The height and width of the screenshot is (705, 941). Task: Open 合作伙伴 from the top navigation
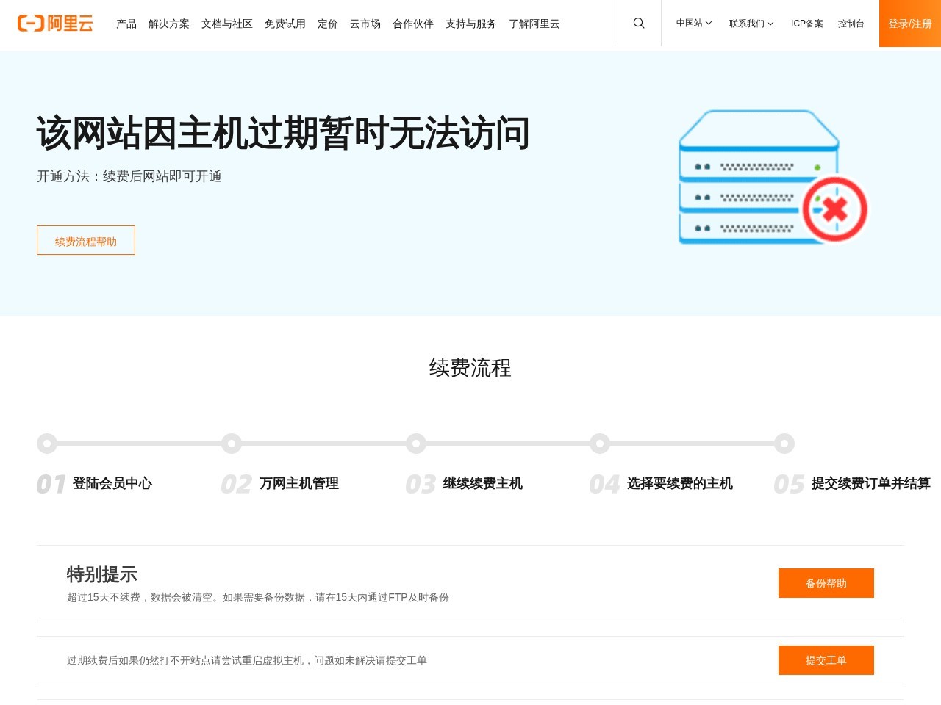(x=412, y=23)
